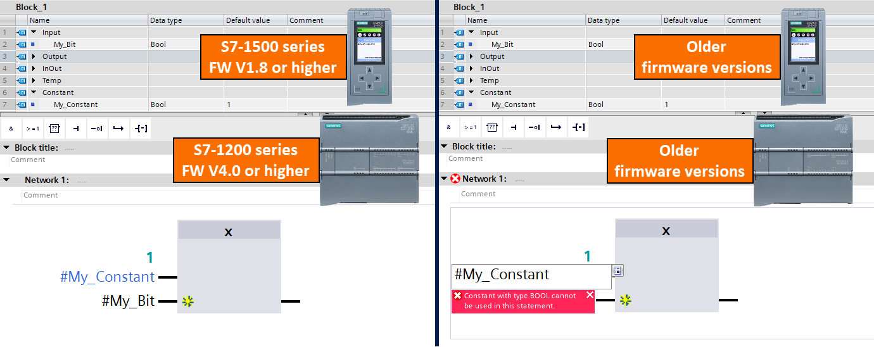Screen dimensions: 874x347
Task: Insert empty box (??) from right pane toolbar
Action: [x=491, y=127]
